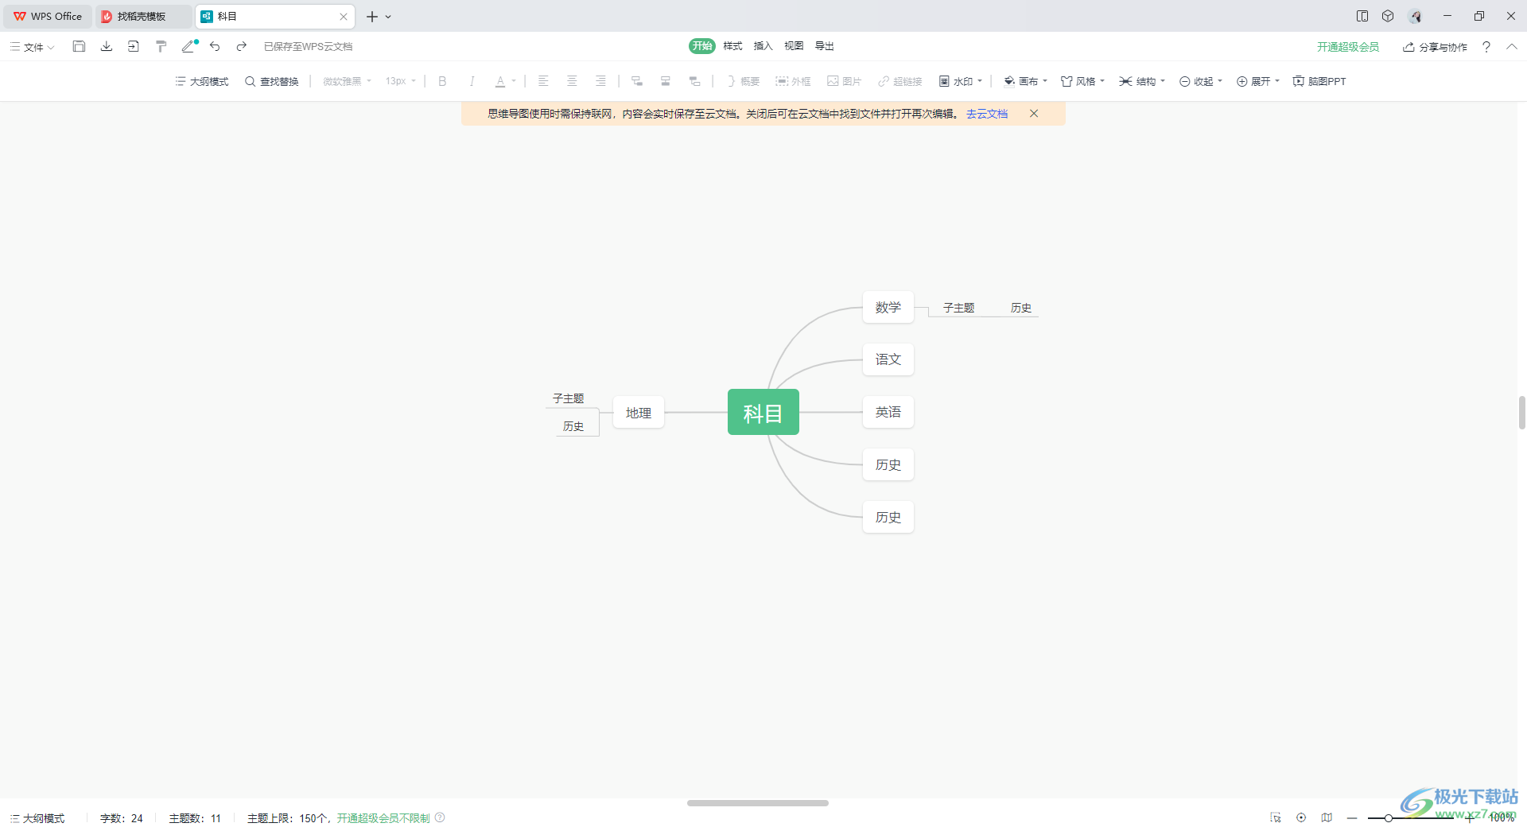Switch to the 找稻壳模板 tab
The image size is (1527, 827).
(143, 16)
